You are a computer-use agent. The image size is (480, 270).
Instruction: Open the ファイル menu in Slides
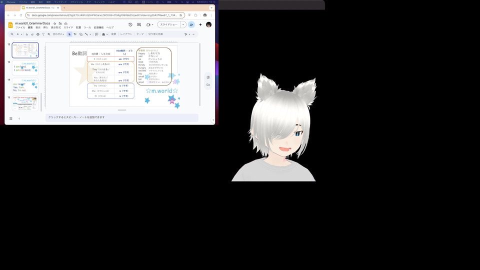pos(20,27)
